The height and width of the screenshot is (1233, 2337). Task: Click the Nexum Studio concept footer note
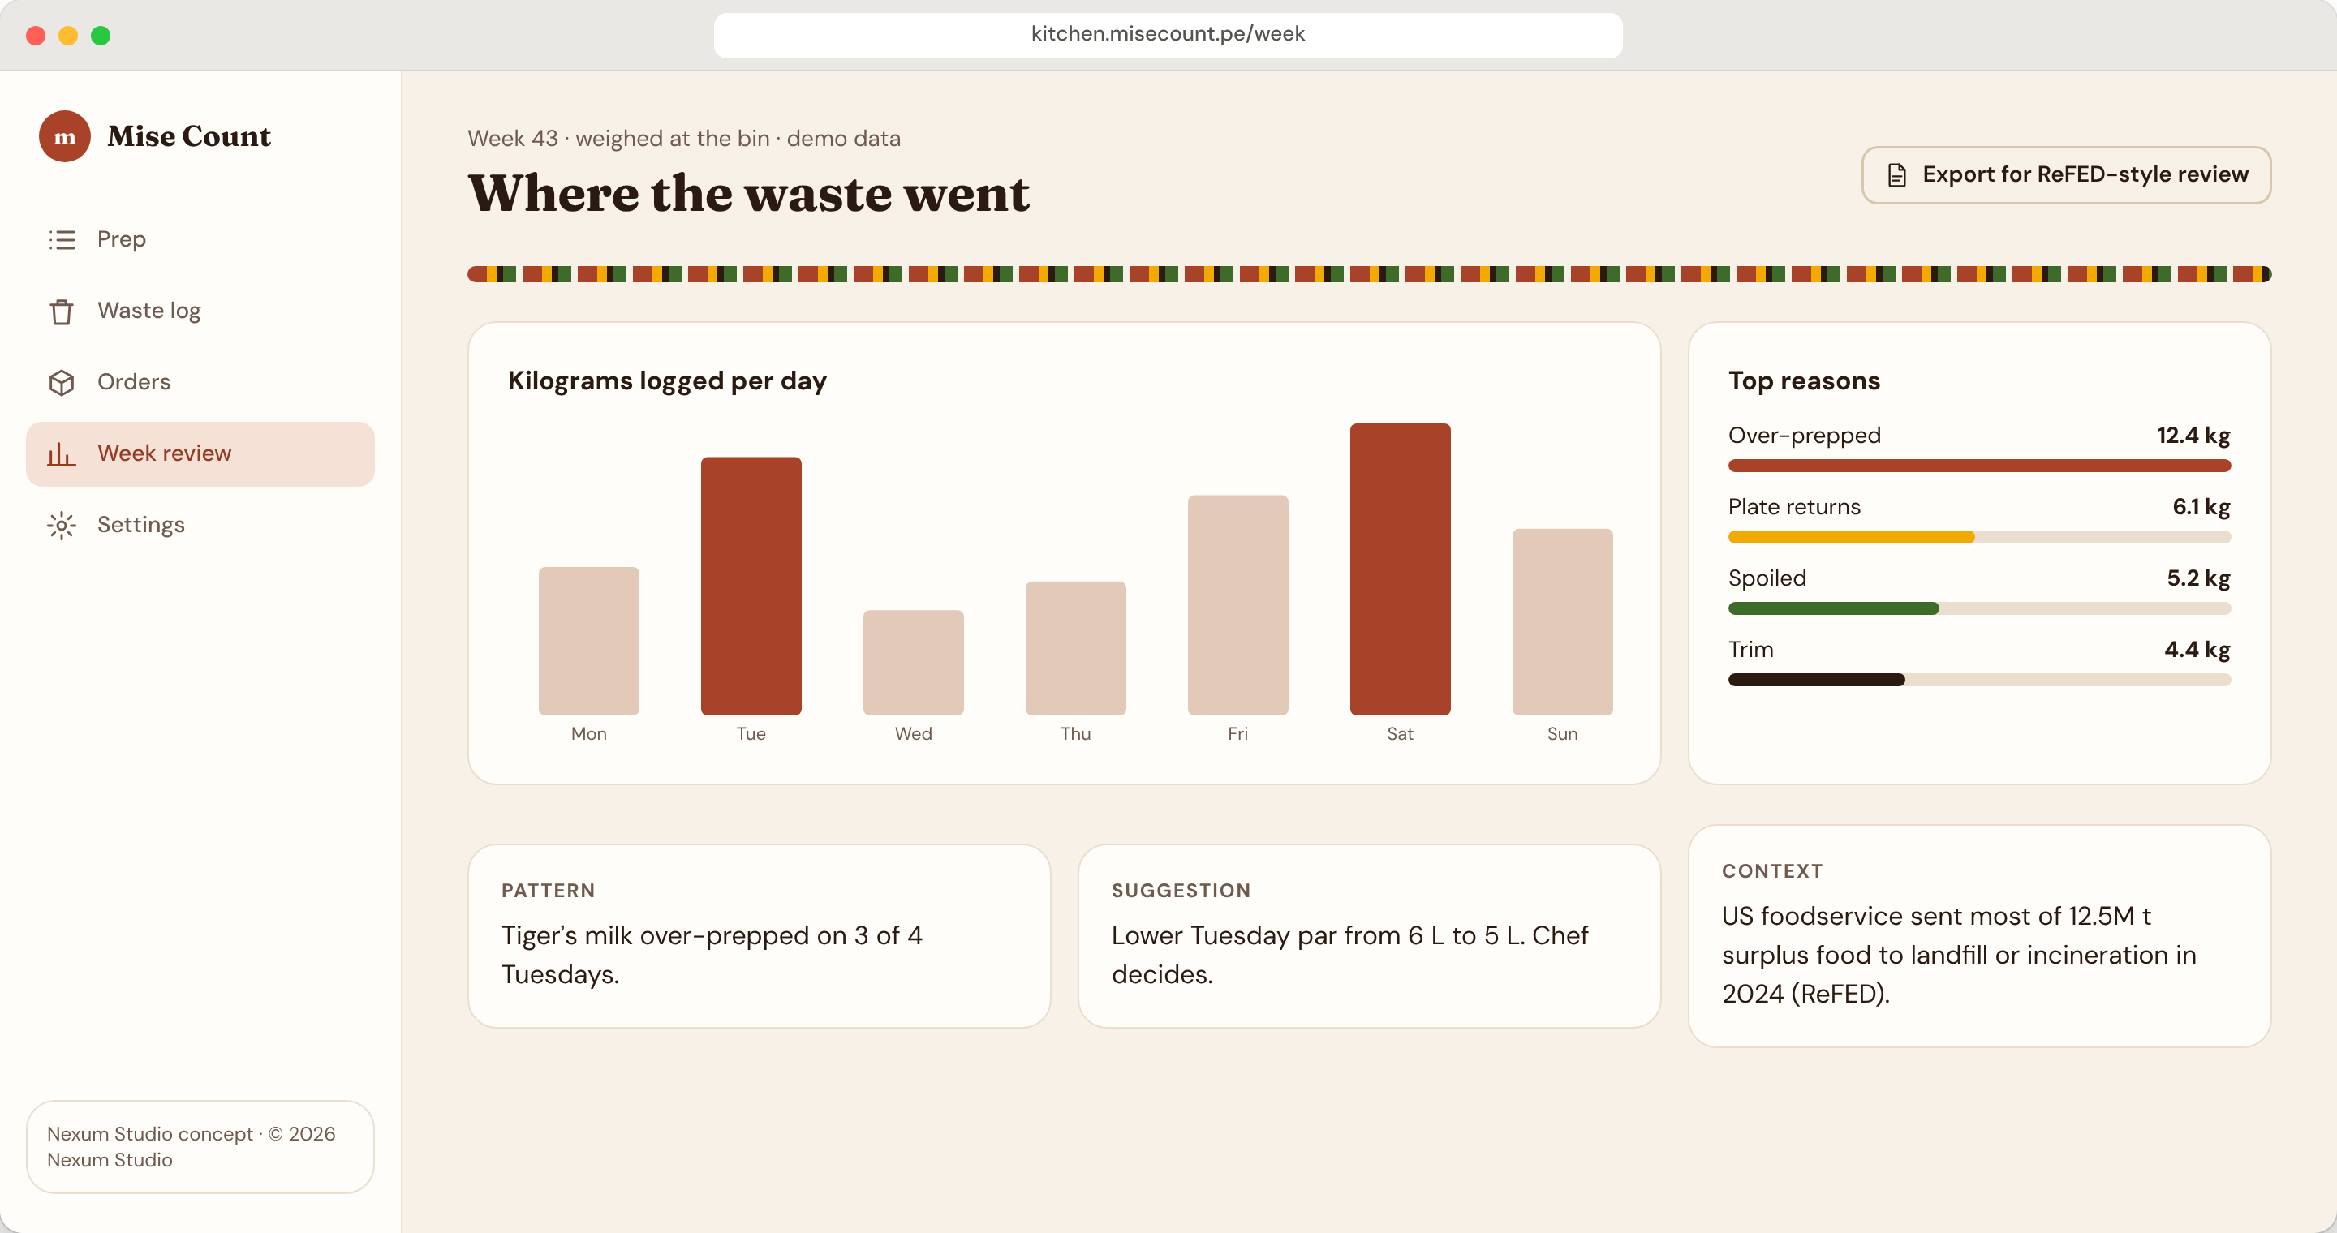tap(200, 1147)
